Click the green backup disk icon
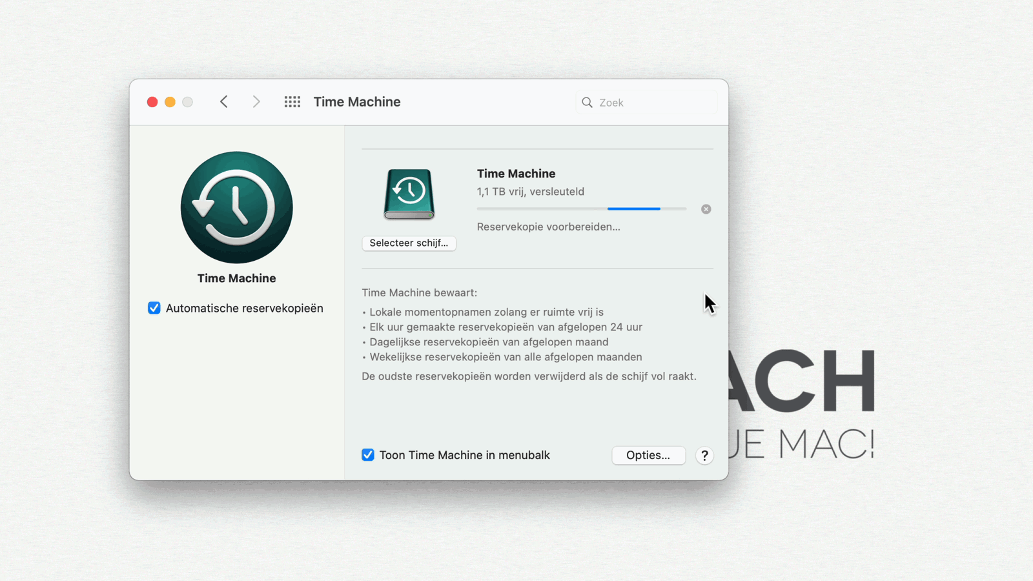This screenshot has width=1033, height=581. (x=409, y=194)
